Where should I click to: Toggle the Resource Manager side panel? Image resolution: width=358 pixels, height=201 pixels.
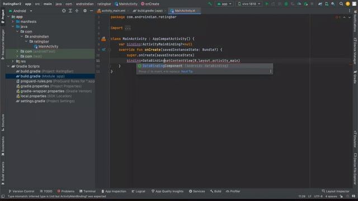pos(3,45)
